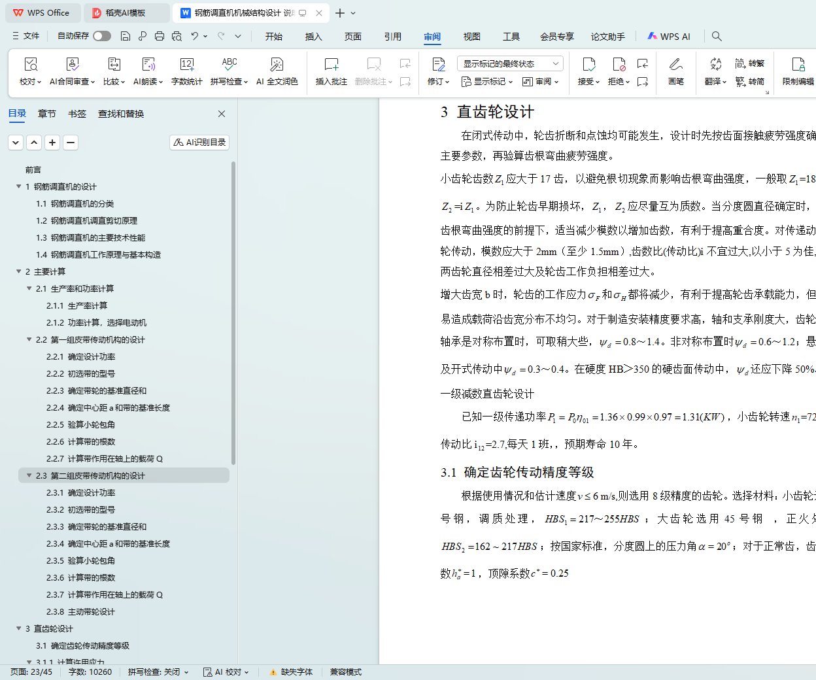Select the 画笔 pen tool
Viewport: 816px width, 680px height.
676,71
